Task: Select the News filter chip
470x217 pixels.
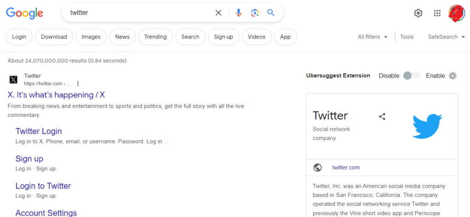Action: pos(122,37)
